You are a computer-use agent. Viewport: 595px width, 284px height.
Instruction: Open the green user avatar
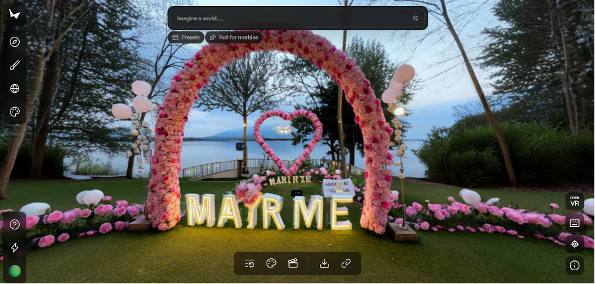click(x=14, y=270)
